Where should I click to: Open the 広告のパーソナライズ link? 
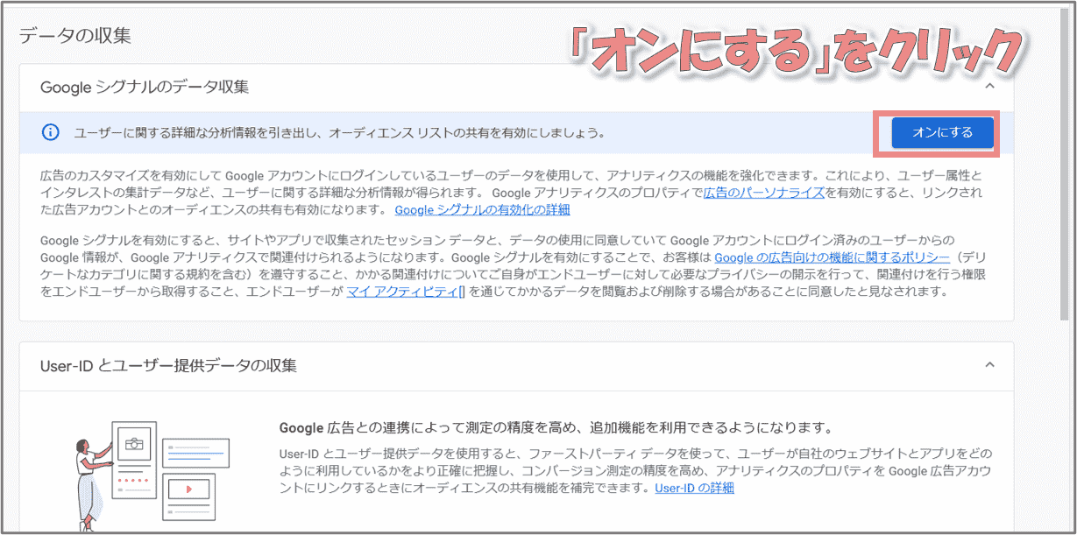tap(763, 193)
